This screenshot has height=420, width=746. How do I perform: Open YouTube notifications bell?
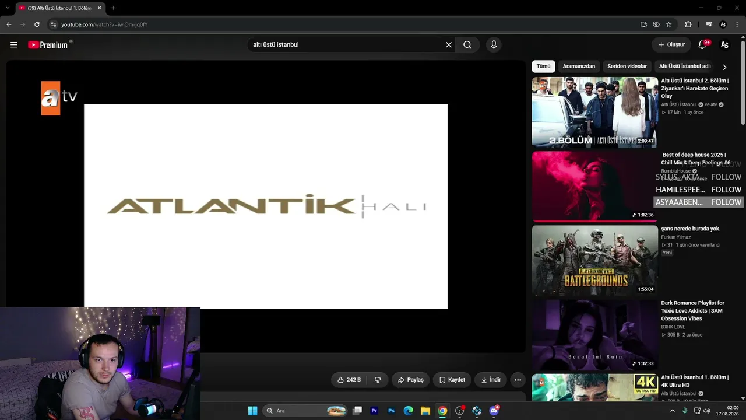(x=702, y=45)
